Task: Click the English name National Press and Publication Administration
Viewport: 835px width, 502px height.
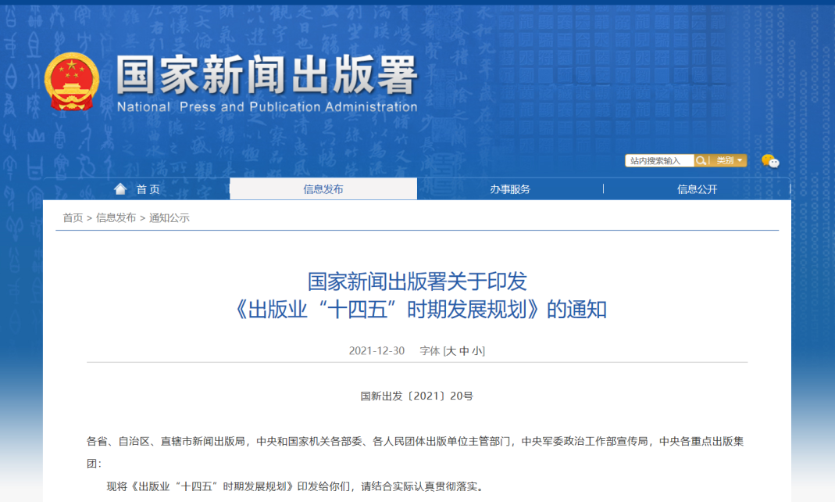Action: (x=267, y=106)
